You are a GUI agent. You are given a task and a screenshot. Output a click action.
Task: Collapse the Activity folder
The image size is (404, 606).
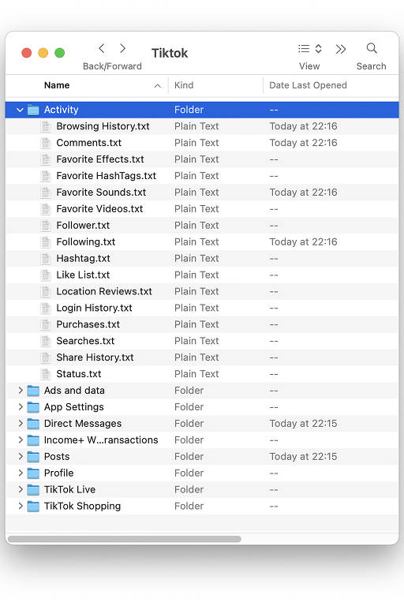tap(20, 110)
